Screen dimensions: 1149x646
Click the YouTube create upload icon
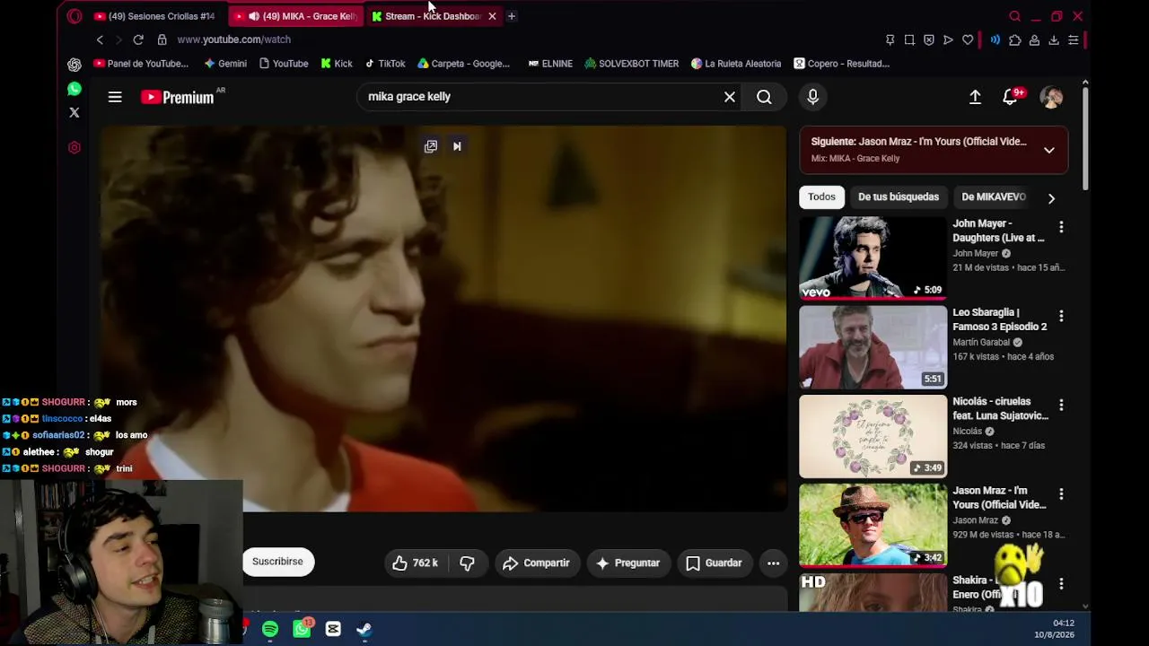coord(975,97)
